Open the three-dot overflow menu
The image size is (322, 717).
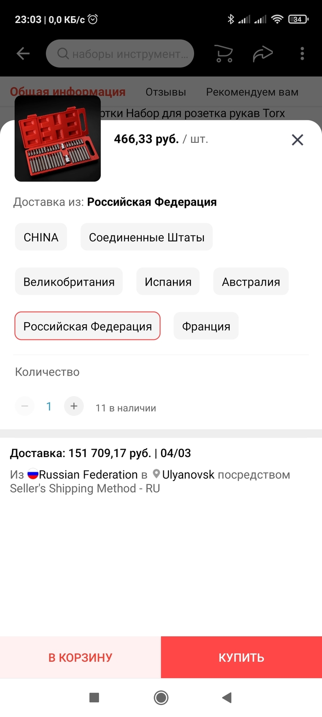(302, 54)
